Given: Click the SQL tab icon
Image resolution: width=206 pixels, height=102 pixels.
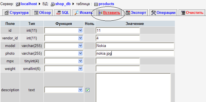Looking at the screenshot, I should [x=59, y=13].
